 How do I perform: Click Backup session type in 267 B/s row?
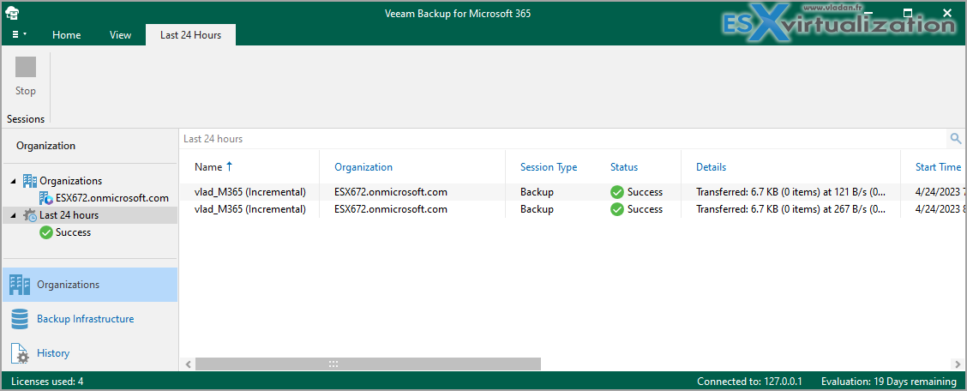(x=537, y=209)
